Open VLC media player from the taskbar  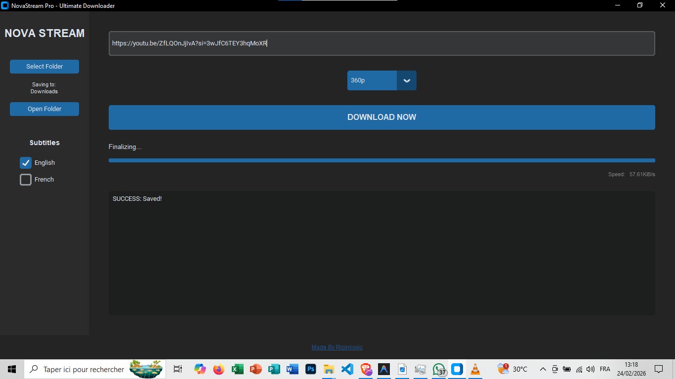tap(475, 369)
